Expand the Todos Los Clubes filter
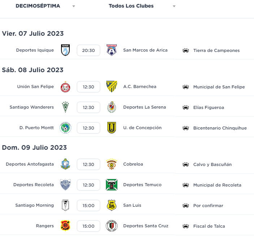254x241 pixels. pos(142,6)
